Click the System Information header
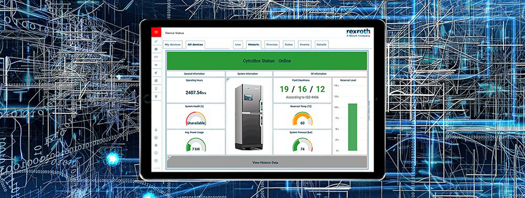Screen dimensions: 525x198 249,74
